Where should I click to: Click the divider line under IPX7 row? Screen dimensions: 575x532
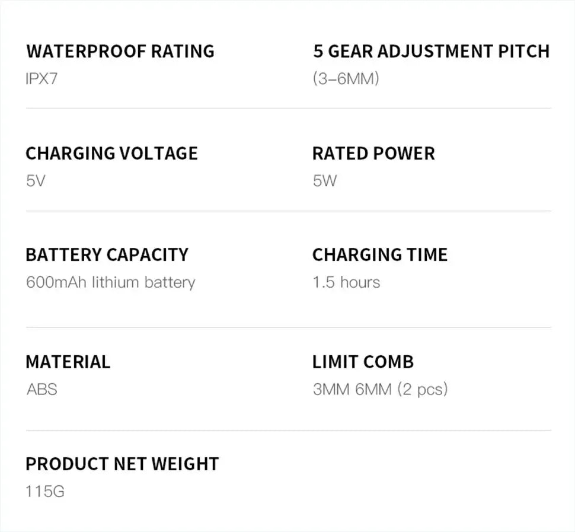click(x=288, y=109)
